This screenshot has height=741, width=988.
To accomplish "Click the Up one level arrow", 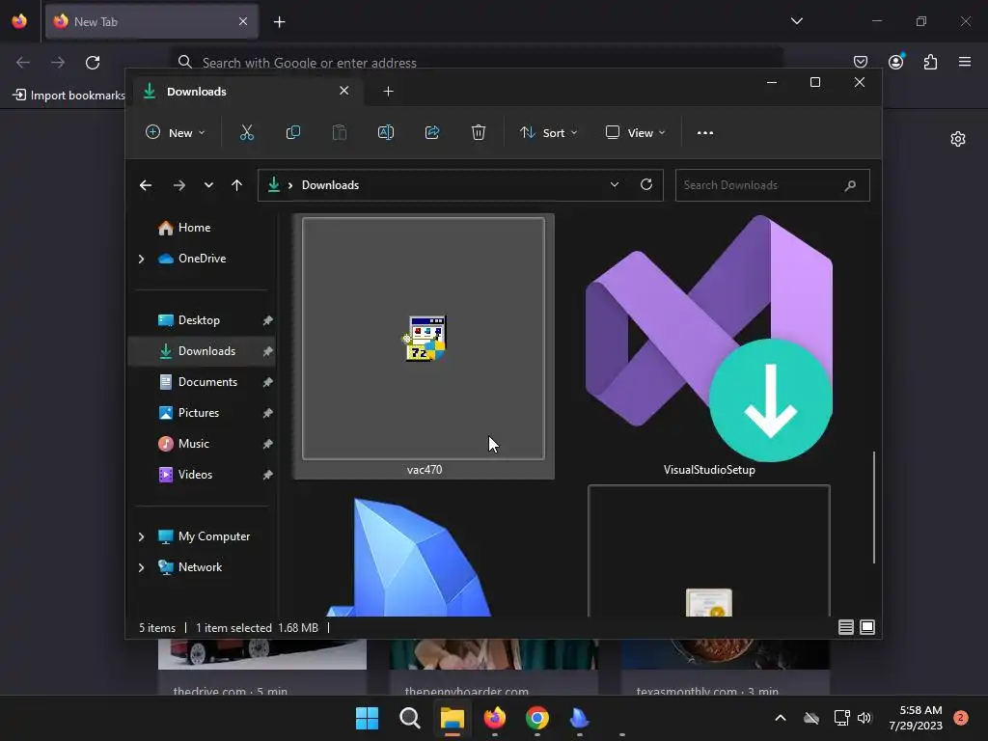I will [x=237, y=185].
